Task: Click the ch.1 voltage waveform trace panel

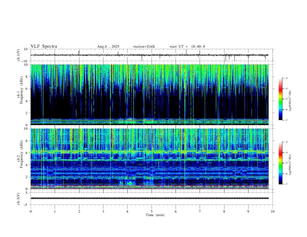Action: tap(152, 55)
